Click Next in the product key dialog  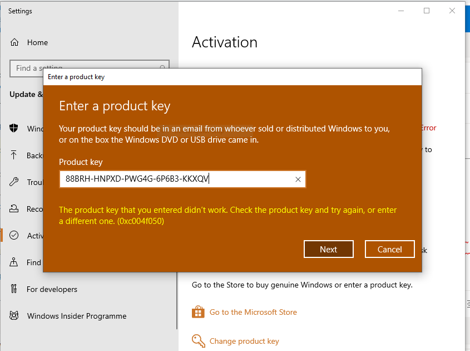coord(329,249)
